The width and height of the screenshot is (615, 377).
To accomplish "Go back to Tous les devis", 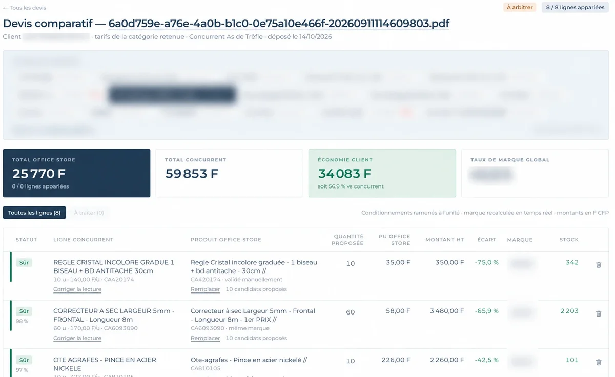I will click(x=24, y=8).
